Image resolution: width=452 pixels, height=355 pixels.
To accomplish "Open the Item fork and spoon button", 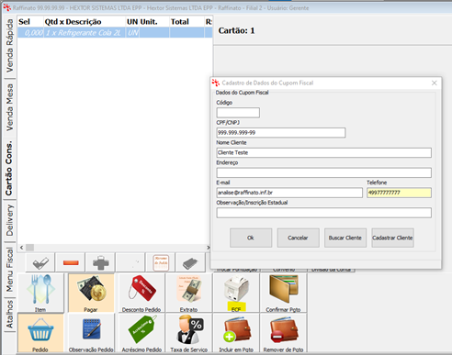I will point(41,293).
